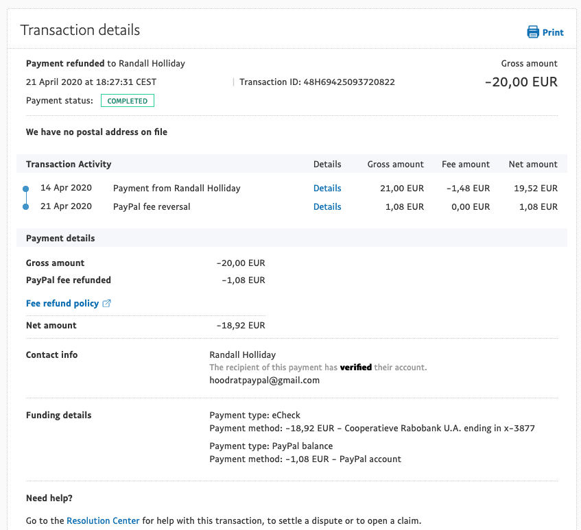Click the external link icon beside Fee refund policy
The height and width of the screenshot is (530, 581).
[106, 303]
